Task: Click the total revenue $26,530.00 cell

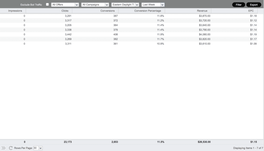Action: (x=204, y=142)
